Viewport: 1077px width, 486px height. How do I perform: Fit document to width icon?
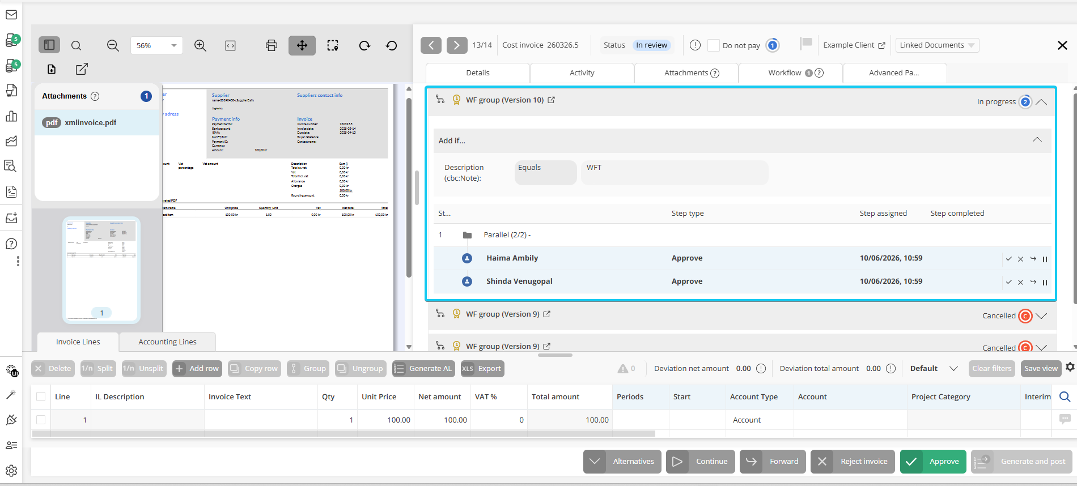(x=230, y=45)
